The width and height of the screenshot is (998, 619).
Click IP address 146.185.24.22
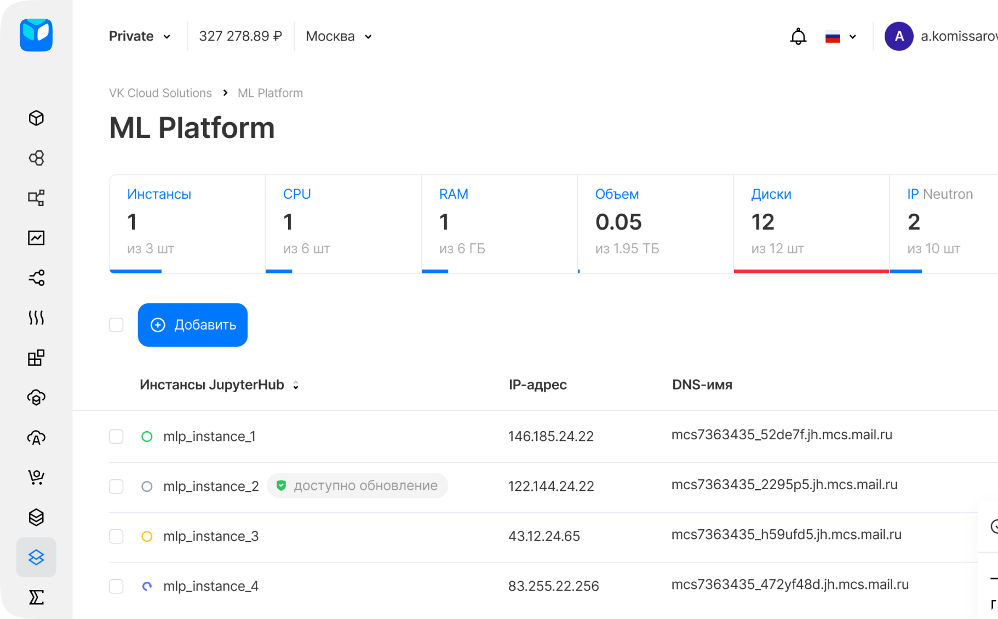[x=551, y=437]
